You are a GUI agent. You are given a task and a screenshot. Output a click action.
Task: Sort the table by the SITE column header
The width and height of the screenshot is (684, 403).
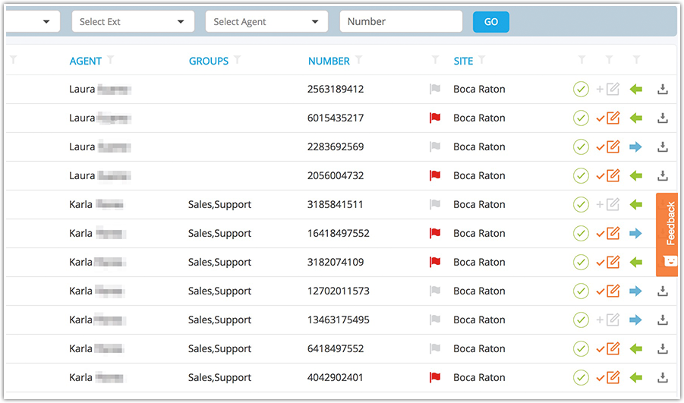coord(462,61)
